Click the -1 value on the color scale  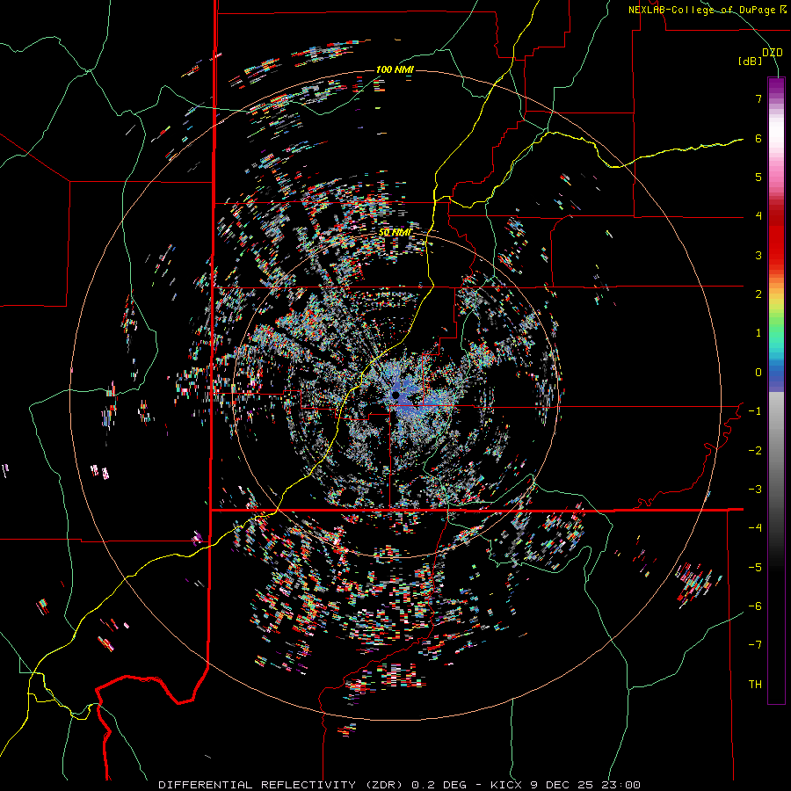pyautogui.click(x=755, y=411)
